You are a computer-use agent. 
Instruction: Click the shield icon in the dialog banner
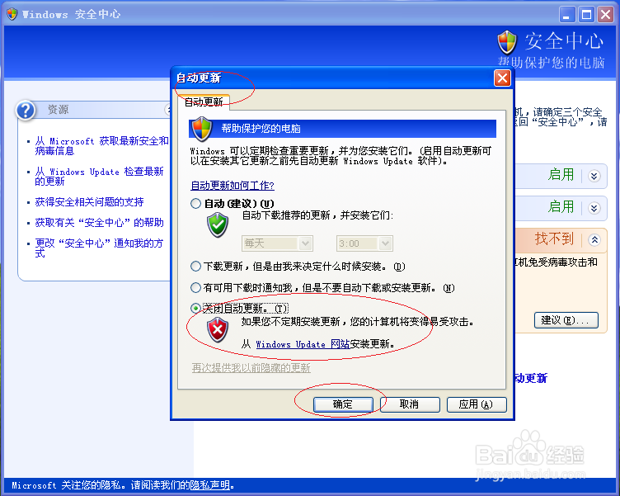coord(202,129)
